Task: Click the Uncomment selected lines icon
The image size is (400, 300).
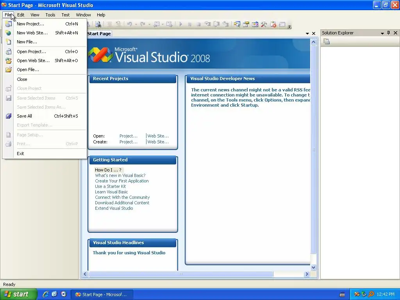Action: pyautogui.click(x=118, y=24)
